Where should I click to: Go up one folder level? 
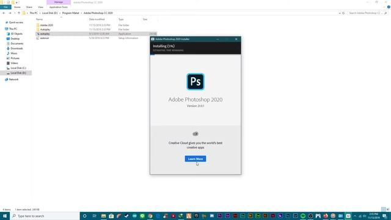(19, 13)
